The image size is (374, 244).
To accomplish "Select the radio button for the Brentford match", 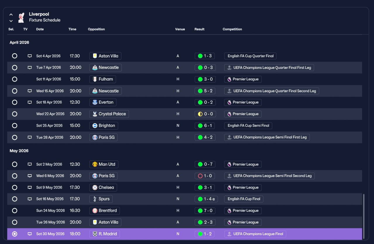I will point(15,210).
